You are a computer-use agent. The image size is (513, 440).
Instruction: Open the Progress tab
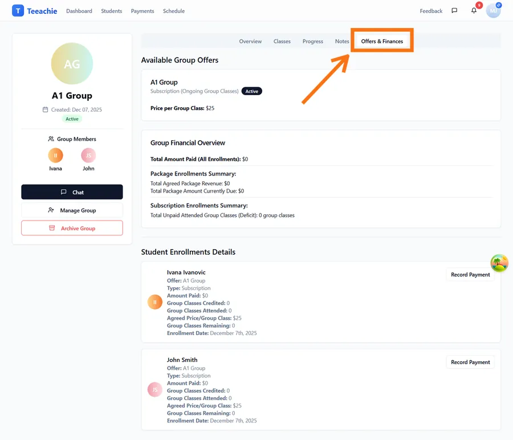pos(313,42)
